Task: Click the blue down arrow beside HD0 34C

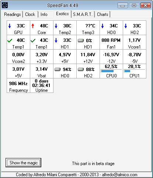Action: (102, 26)
